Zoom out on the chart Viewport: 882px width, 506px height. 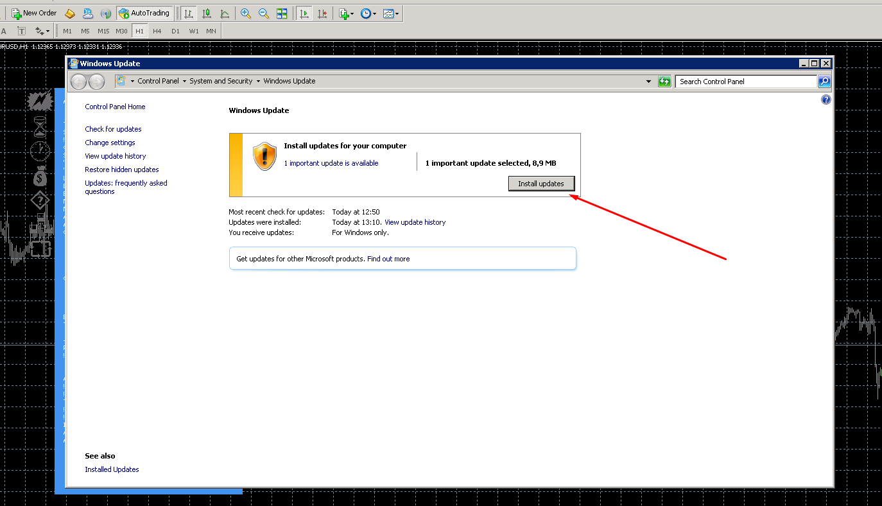(264, 13)
